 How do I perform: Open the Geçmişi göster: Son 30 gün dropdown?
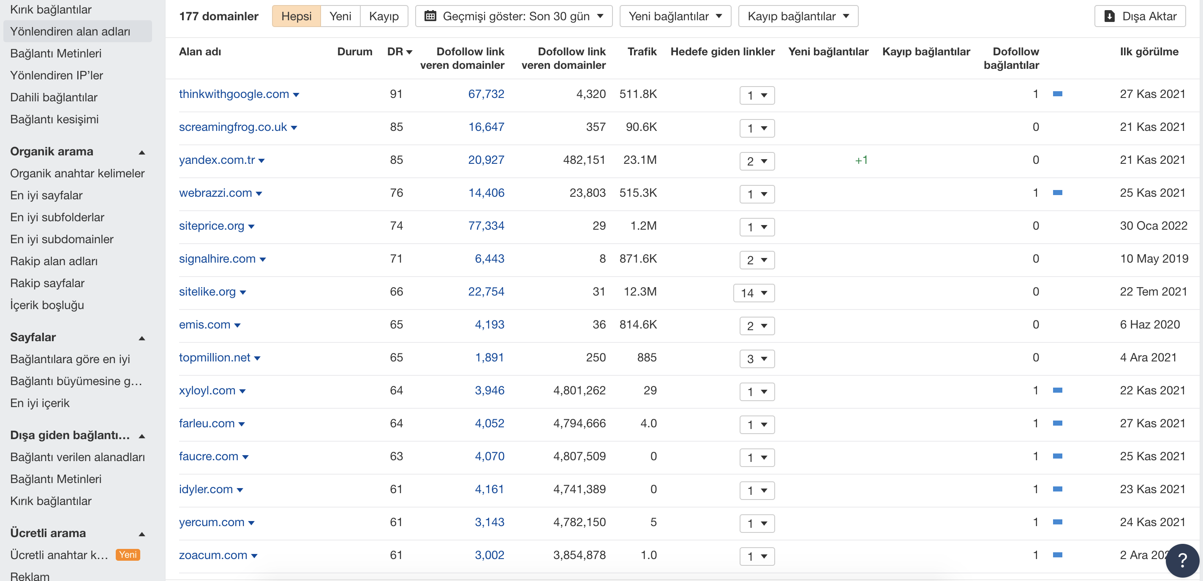point(514,16)
